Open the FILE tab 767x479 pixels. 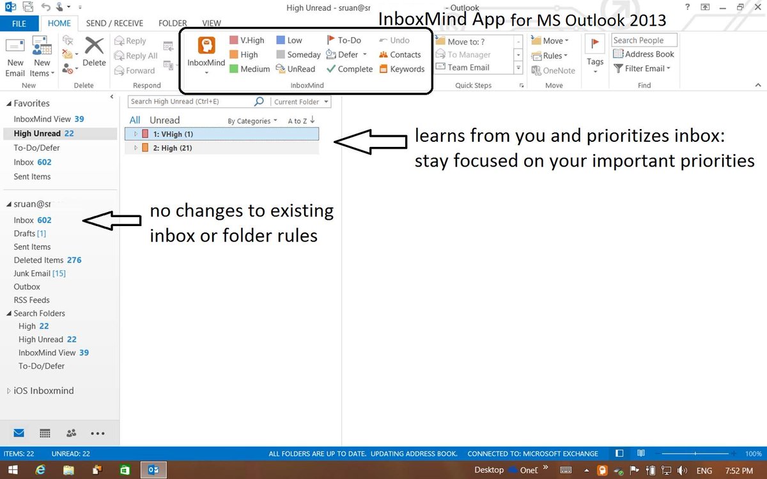20,24
